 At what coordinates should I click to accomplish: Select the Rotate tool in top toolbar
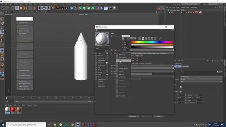(x=25, y=8)
